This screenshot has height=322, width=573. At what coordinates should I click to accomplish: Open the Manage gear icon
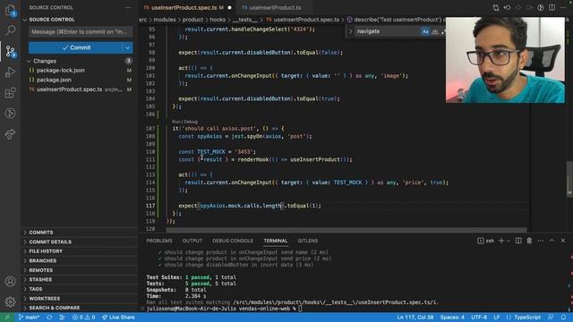click(10, 301)
